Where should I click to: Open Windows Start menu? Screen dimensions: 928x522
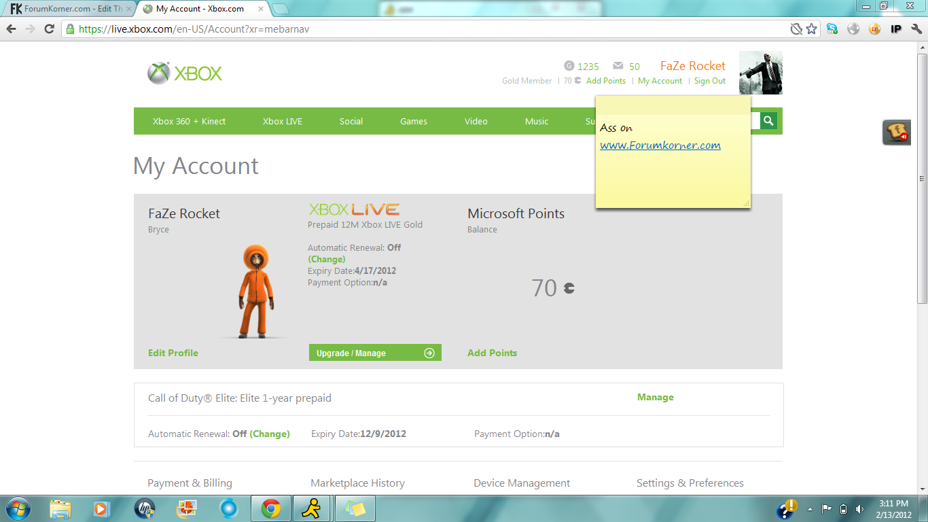tap(17, 508)
